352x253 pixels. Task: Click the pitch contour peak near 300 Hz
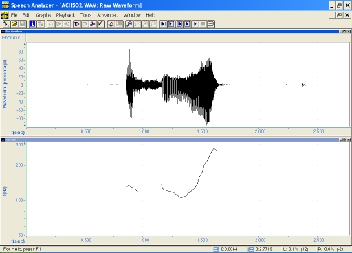214,149
